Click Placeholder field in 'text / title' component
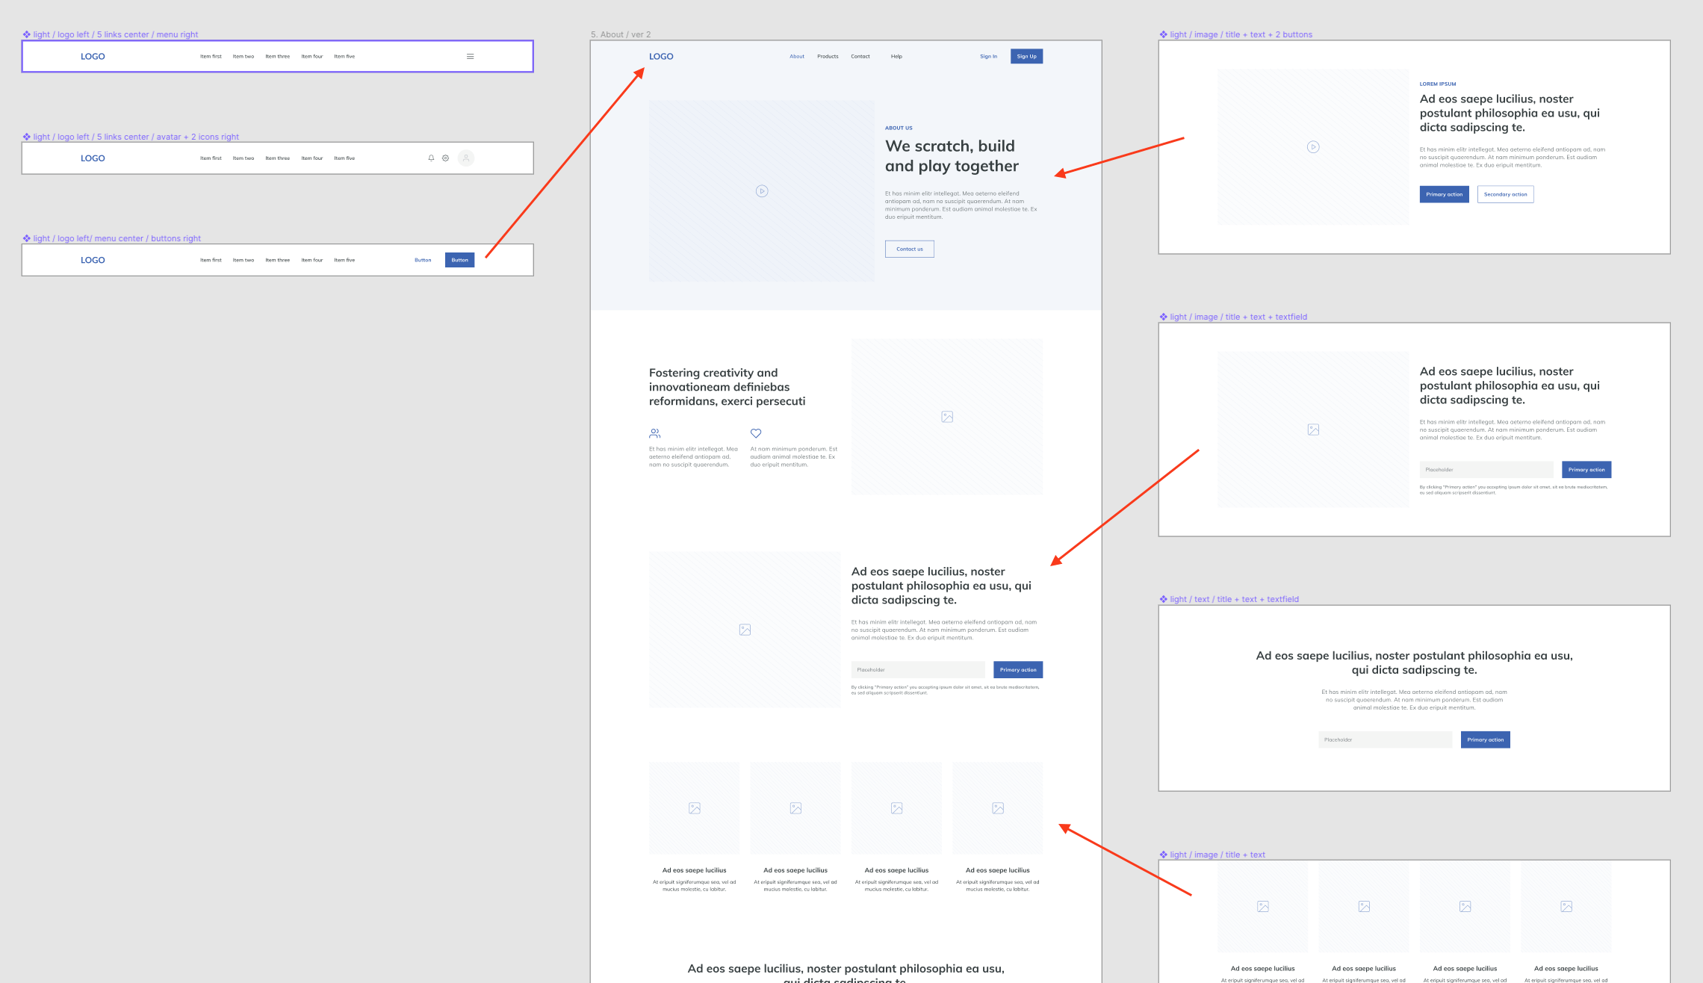1703x983 pixels. click(x=1385, y=739)
